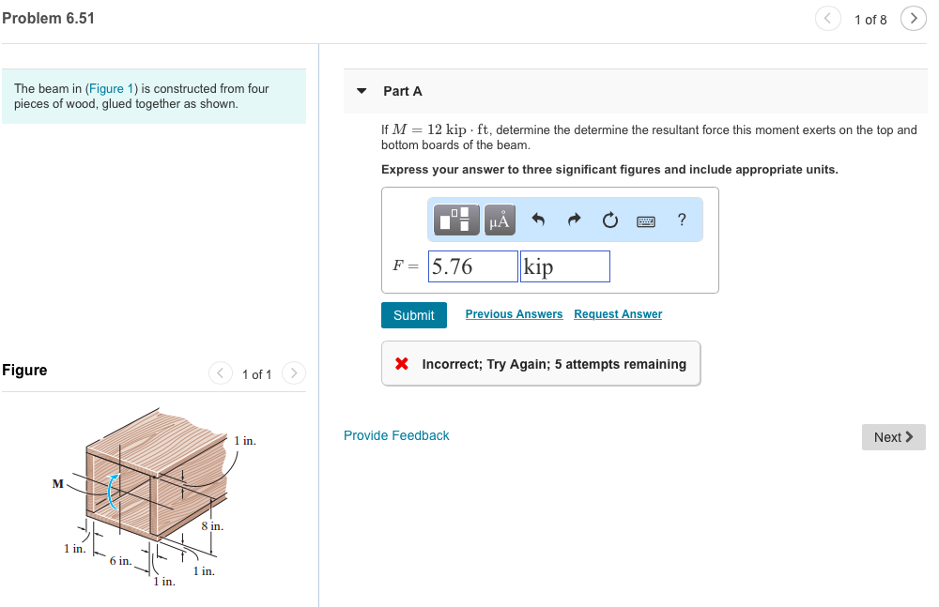Select the kip units input field
Image resolution: width=939 pixels, height=607 pixels.
pyautogui.click(x=563, y=266)
